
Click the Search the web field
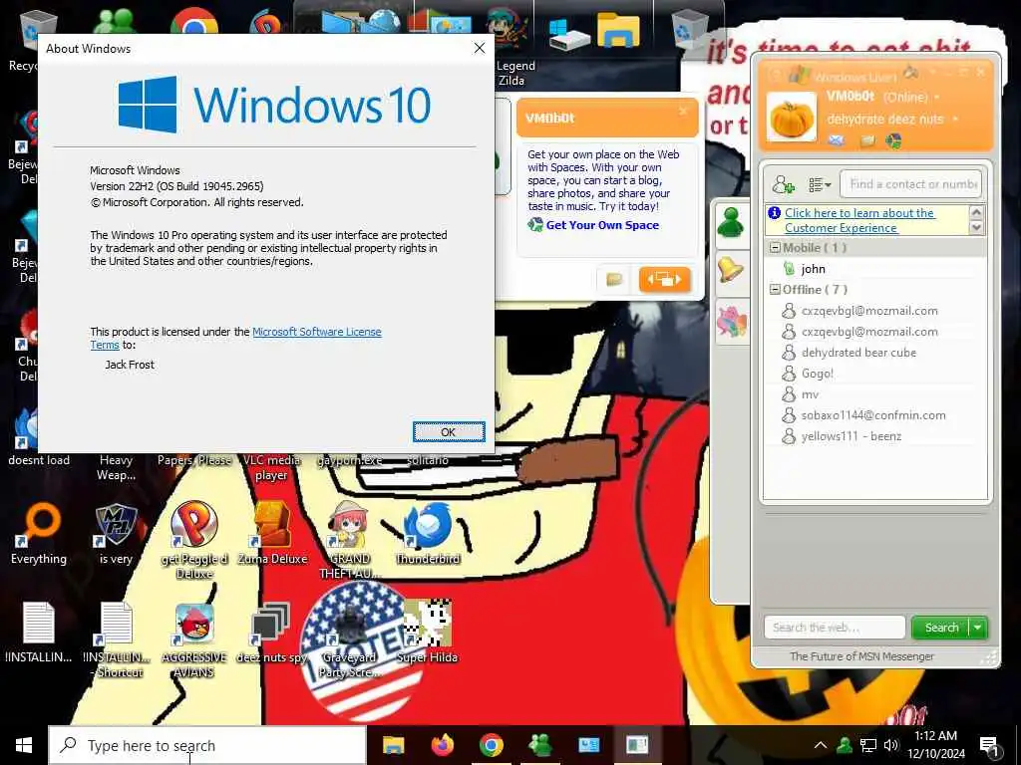(835, 628)
